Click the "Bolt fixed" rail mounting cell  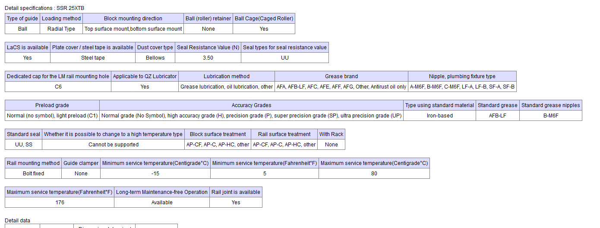33,174
